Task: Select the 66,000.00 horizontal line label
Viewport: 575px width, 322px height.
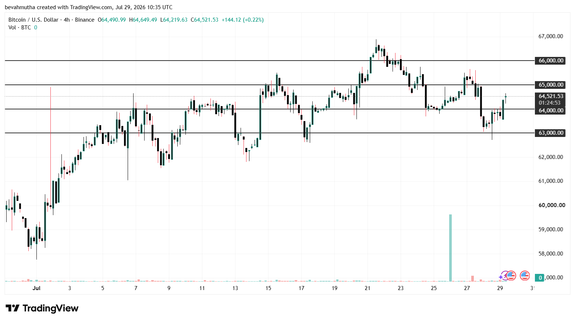Action: click(551, 61)
